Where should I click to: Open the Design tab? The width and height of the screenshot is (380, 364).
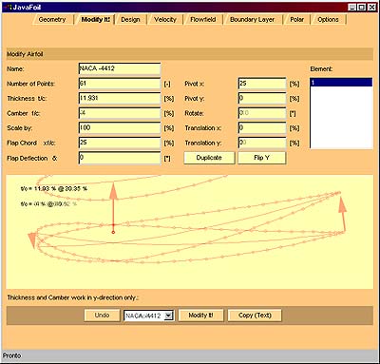coord(130,19)
